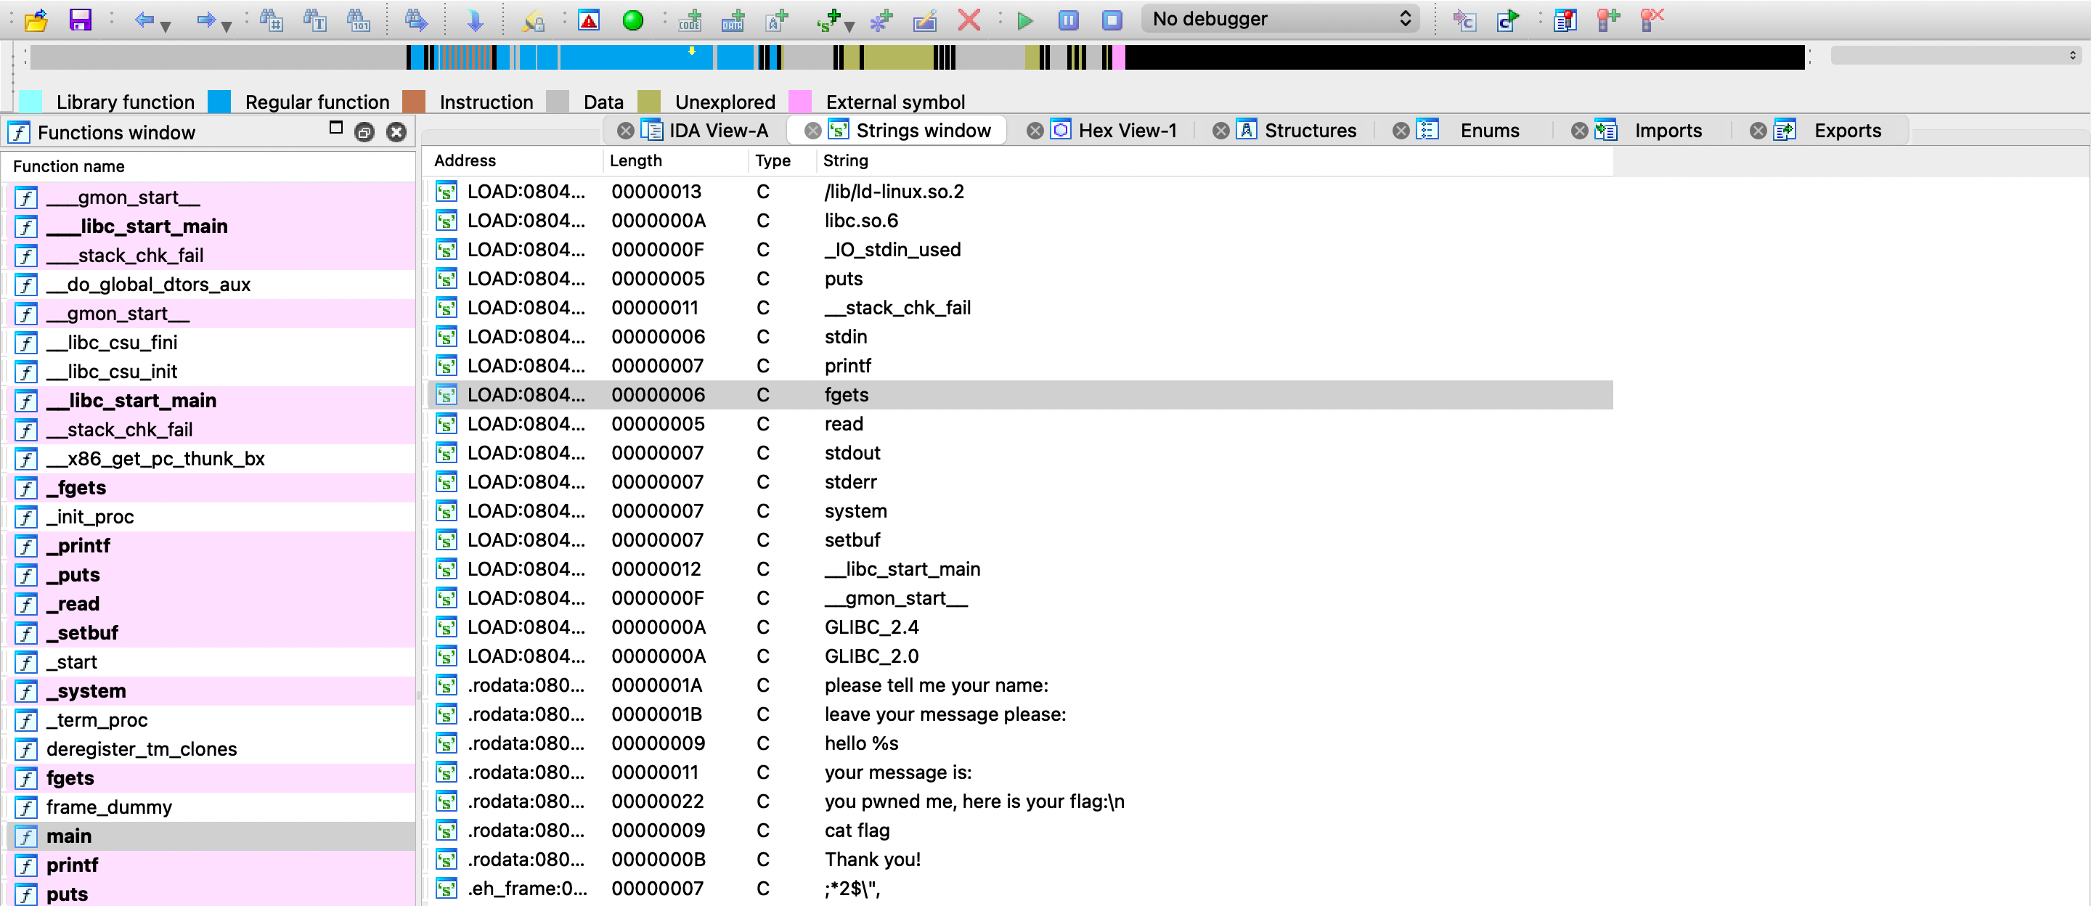Open the No debugger dropdown
Viewport: 2091px width, 906px height.
tap(1280, 19)
